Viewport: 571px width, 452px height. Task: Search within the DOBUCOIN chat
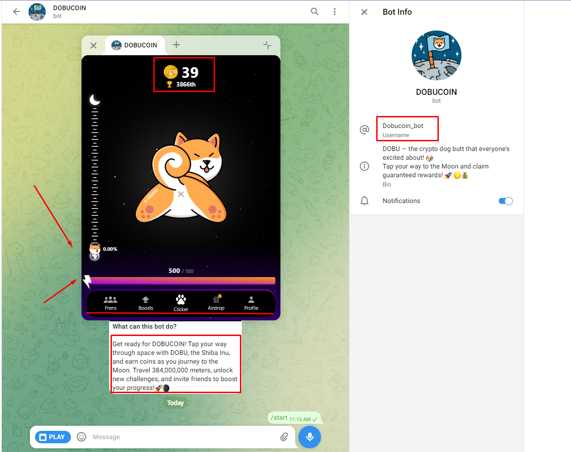(315, 12)
